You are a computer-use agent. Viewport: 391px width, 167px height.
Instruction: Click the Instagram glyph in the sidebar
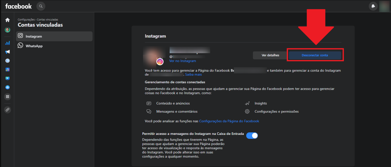coord(20,36)
